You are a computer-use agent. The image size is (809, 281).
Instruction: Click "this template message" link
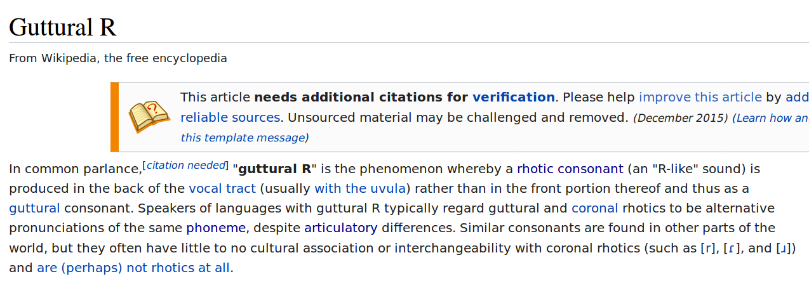click(243, 138)
